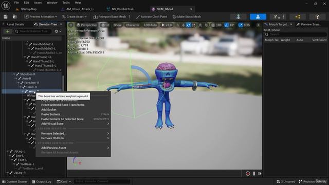
Task: Change scale snap value 0.25
Action: (x=247, y=25)
